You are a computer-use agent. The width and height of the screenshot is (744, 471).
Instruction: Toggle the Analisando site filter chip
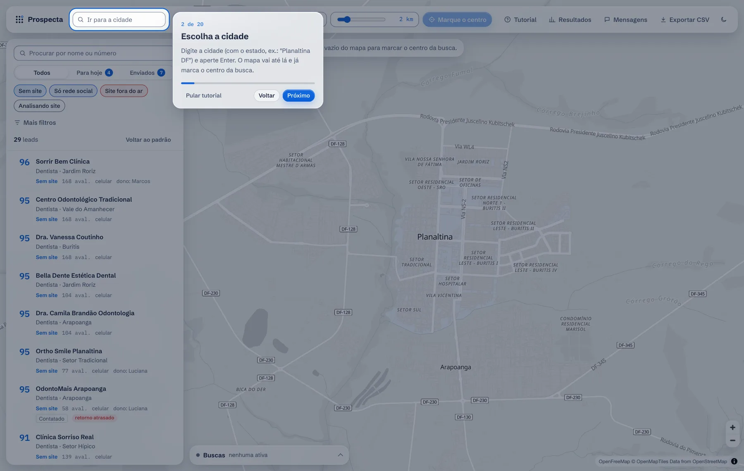click(x=39, y=106)
